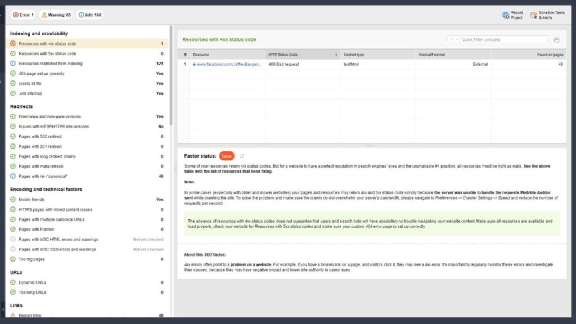Open the www.facebook.com/JeffreyBaygen link
The width and height of the screenshot is (576, 324).
[229, 64]
